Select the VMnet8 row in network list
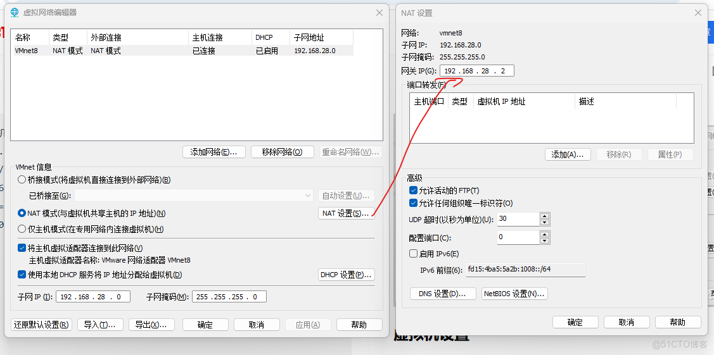This screenshot has width=714, height=355. click(182, 51)
